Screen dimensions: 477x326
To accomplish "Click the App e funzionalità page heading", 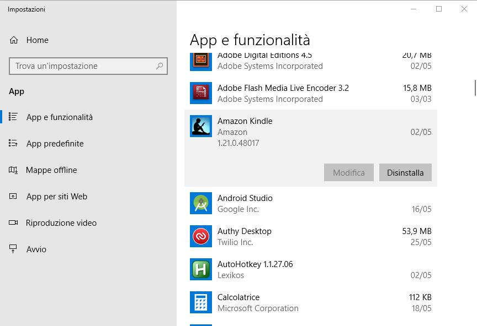I will [250, 40].
